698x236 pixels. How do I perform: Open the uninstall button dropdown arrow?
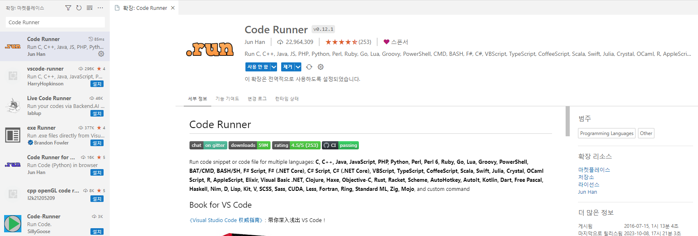pyautogui.click(x=298, y=67)
